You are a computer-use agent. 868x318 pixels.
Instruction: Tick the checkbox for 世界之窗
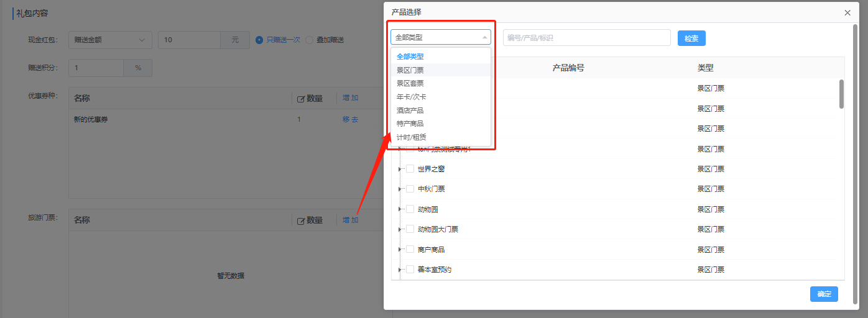click(x=410, y=169)
